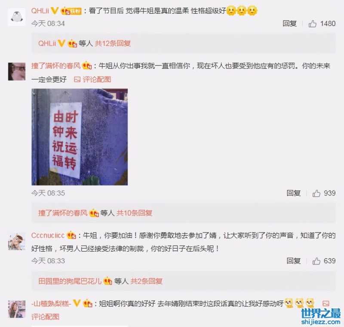Screen dimensions: 344x327
Task: Open the avatar of 撞了满怀的春风
Action: point(17,71)
